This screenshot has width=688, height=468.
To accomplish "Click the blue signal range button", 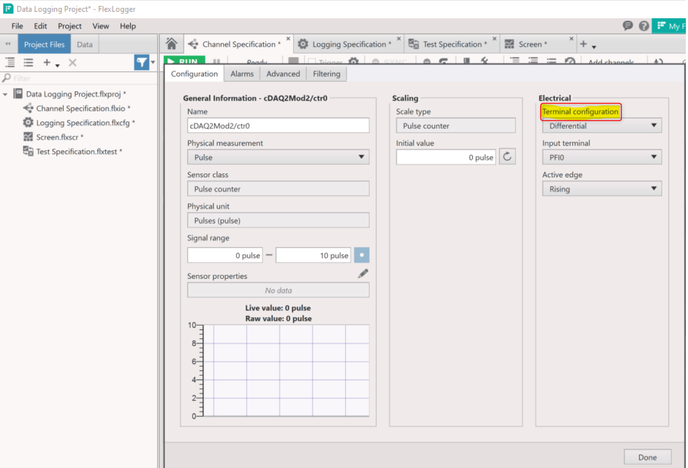I will tap(361, 255).
